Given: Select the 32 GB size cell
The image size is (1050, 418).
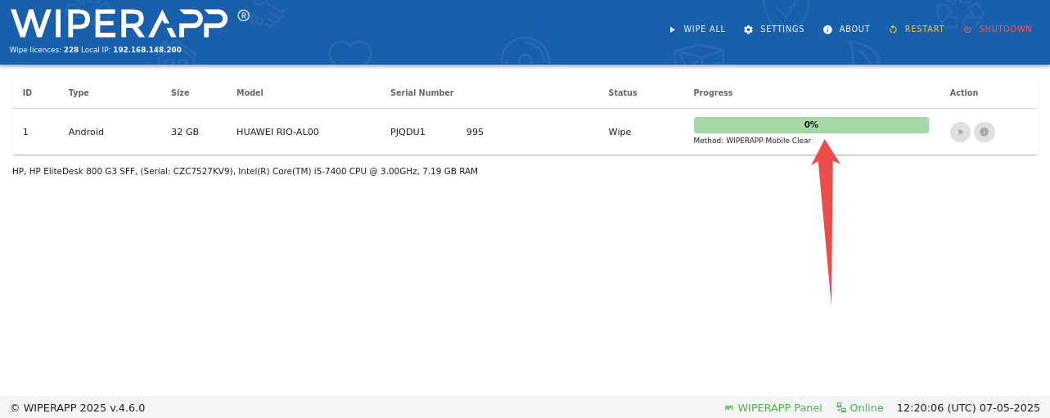Looking at the screenshot, I should (185, 132).
